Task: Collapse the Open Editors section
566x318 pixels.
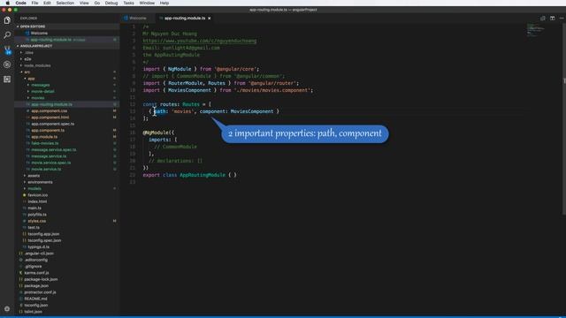Action: (33, 26)
